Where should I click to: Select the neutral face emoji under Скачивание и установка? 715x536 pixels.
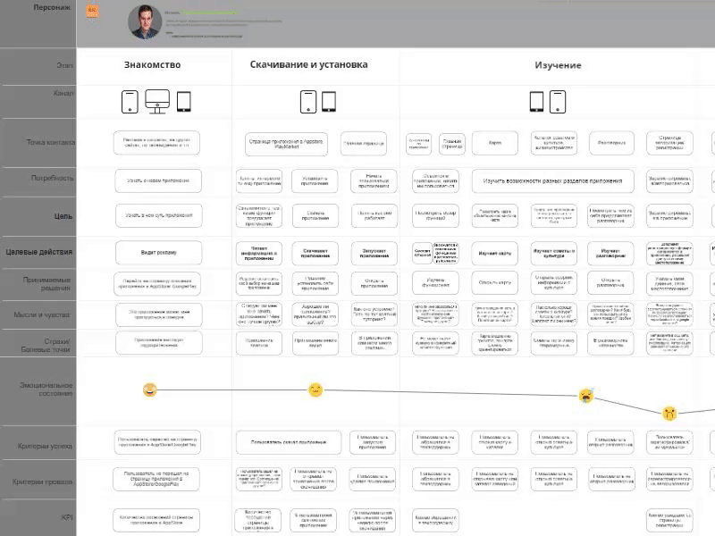(314, 388)
